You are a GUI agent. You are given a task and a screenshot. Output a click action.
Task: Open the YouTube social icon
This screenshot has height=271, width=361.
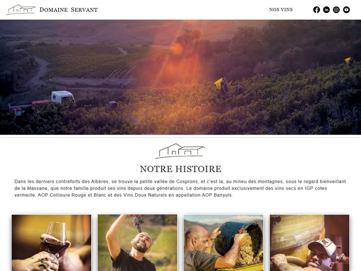point(346,10)
